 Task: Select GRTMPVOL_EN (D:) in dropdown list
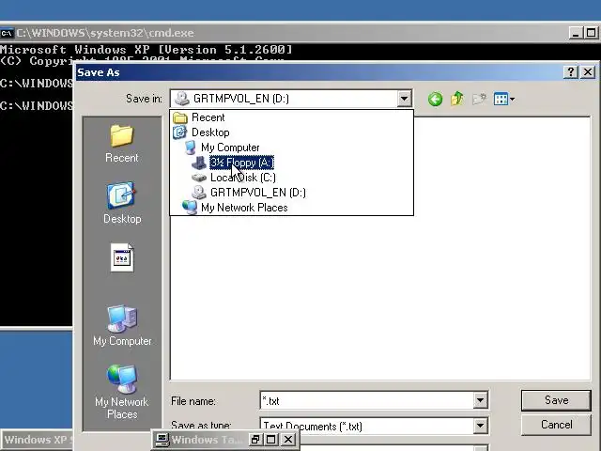(258, 193)
